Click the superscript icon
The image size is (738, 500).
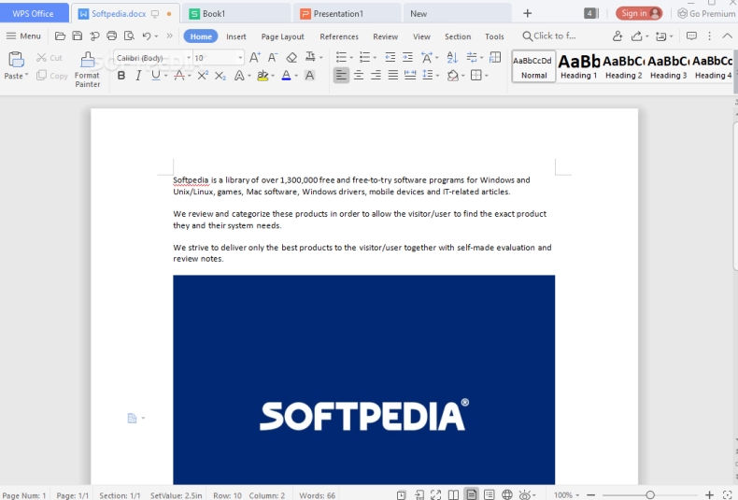pos(203,76)
